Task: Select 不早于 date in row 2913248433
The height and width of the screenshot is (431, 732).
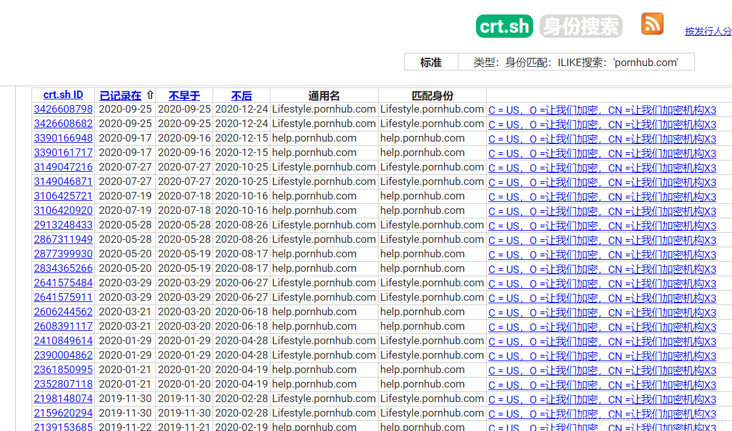Action: point(184,225)
